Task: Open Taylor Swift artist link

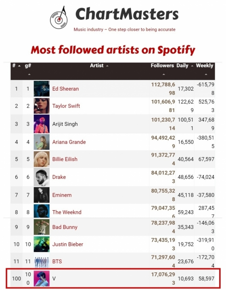Action: point(66,106)
